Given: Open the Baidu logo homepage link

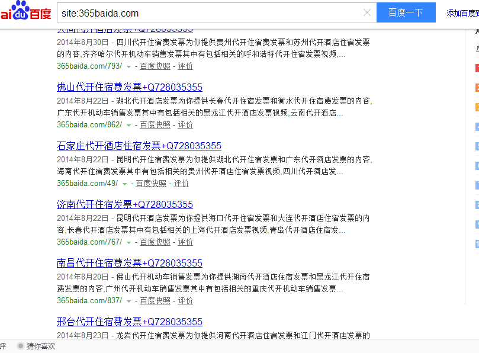Looking at the screenshot, I should pos(25,11).
